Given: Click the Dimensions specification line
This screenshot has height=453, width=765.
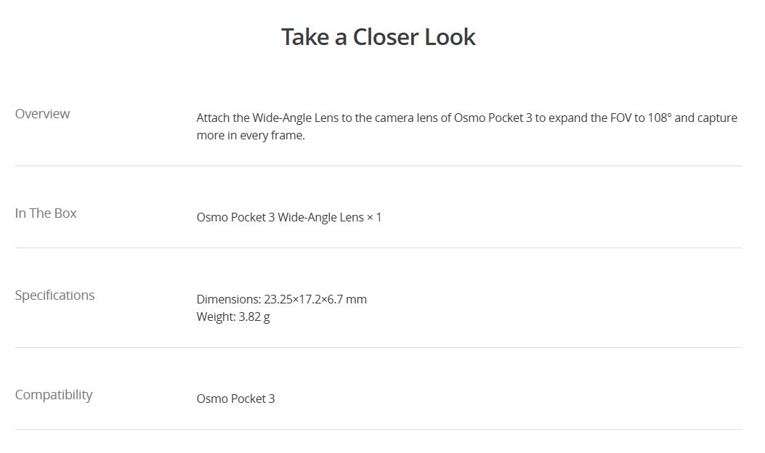Looking at the screenshot, I should (x=281, y=299).
